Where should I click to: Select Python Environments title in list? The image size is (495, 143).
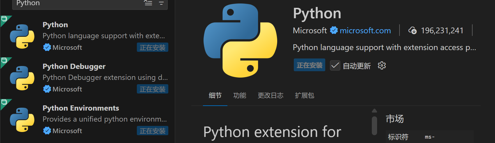(x=81, y=108)
